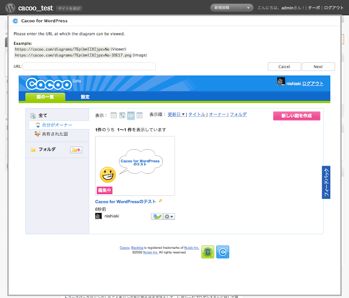Click the nishiaki owner avatar below diagram
The width and height of the screenshot is (349, 298).
tap(99, 216)
